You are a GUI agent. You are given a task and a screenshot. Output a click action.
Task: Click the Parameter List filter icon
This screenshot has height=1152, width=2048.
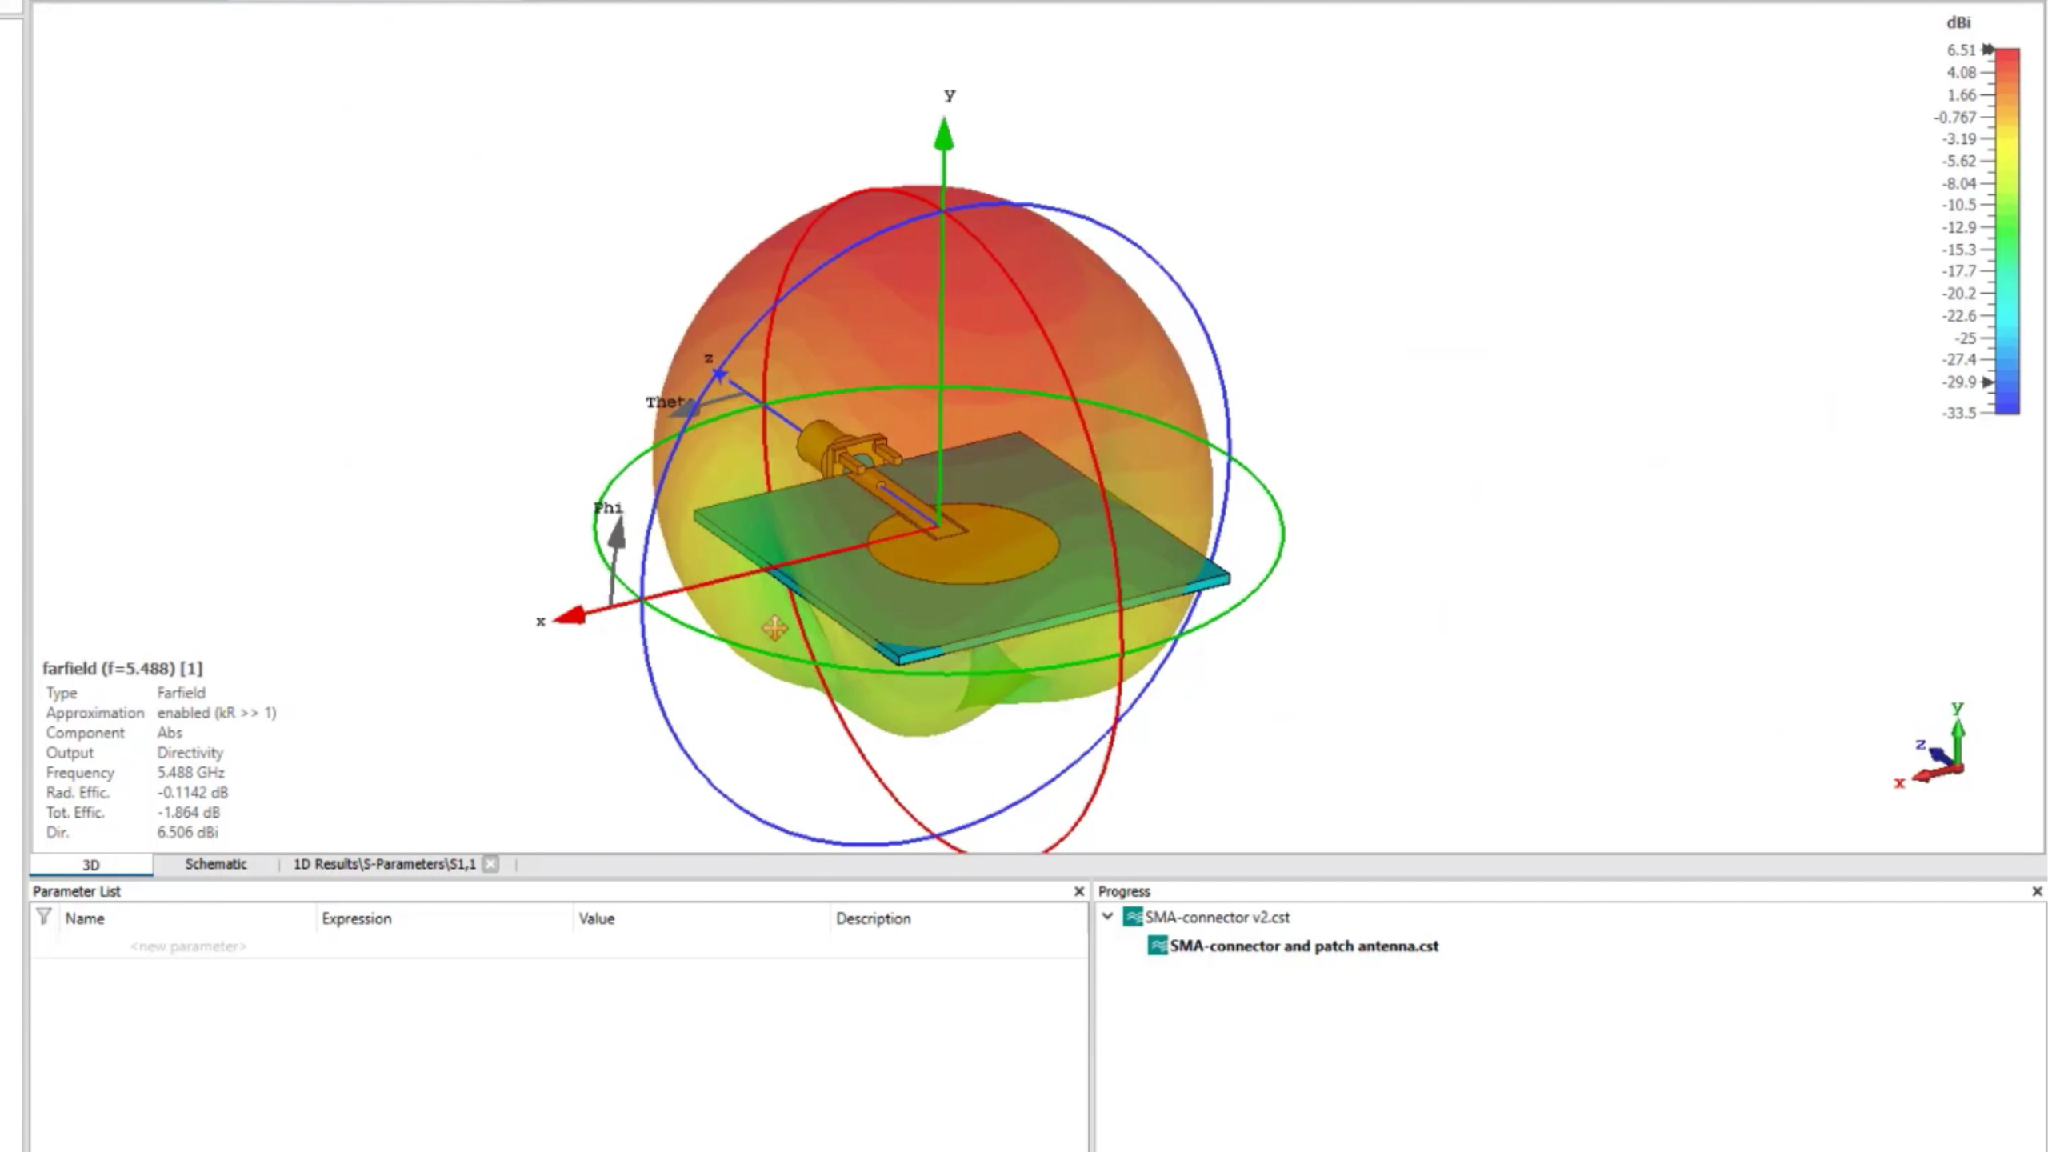[x=44, y=918]
